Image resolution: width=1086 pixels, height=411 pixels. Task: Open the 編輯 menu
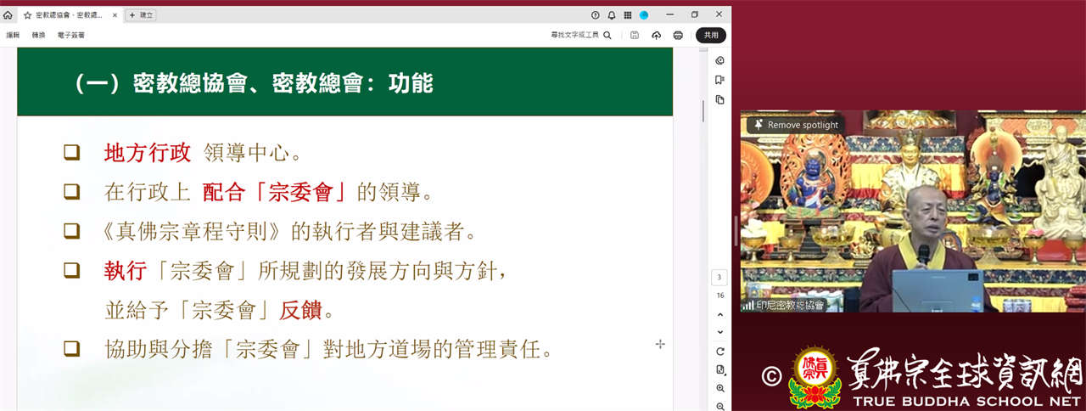(13, 36)
